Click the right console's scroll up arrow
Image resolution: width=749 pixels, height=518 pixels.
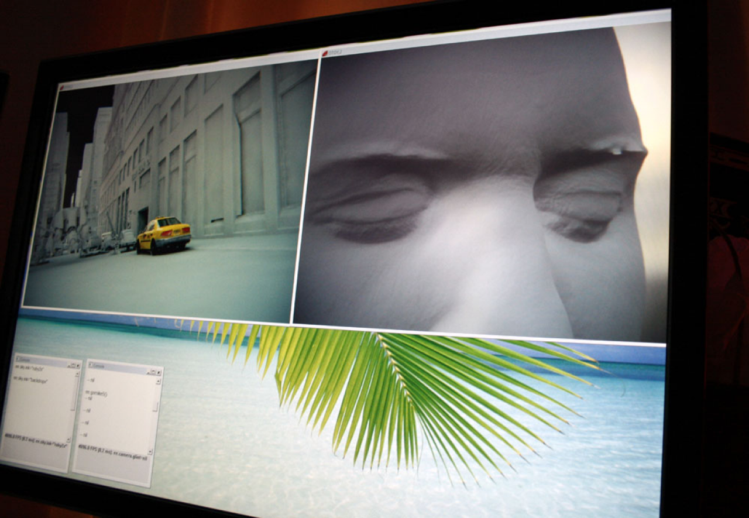tap(158, 382)
